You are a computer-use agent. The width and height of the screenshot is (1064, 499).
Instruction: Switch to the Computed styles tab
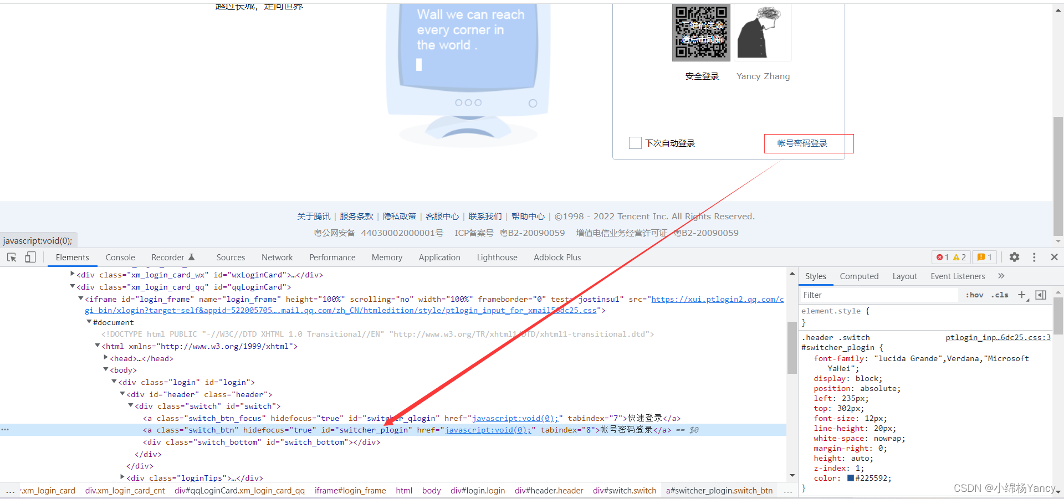pyautogui.click(x=859, y=276)
